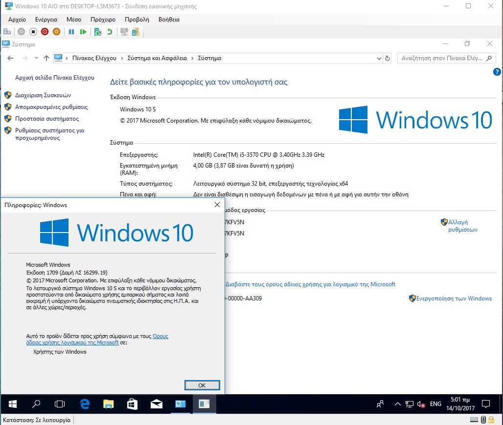Open Αρχική σελίδα Πίνακα Ελέγχου link
Image resolution: width=503 pixels, height=425 pixels.
pos(55,78)
